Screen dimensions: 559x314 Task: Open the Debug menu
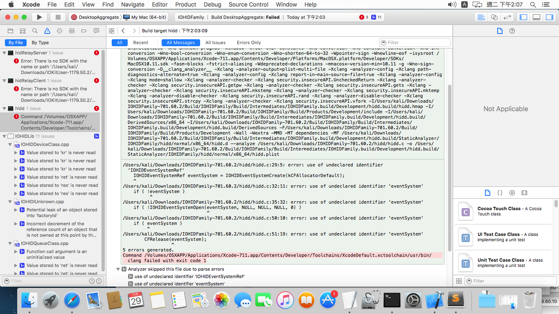coord(212,4)
